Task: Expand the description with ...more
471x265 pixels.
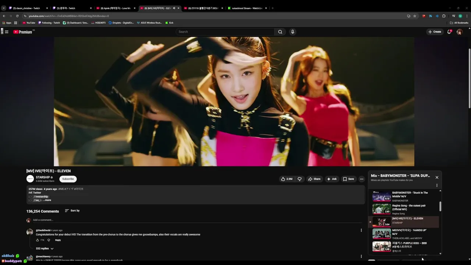Action: pos(47,200)
